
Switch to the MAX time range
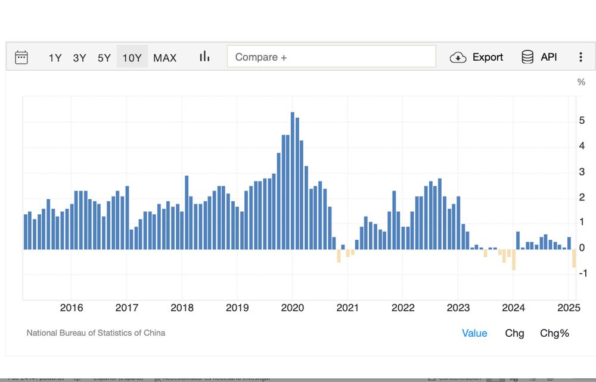[x=165, y=58]
